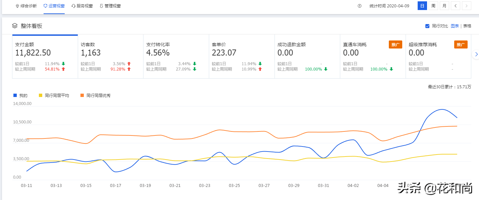This screenshot has height=200, width=479.
Task: Uncheck the 同行对比 checkbox
Action: point(427,26)
